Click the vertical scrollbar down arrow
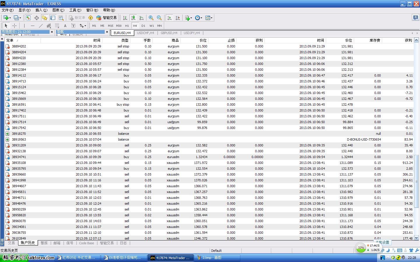420x262 pixels. point(416,238)
